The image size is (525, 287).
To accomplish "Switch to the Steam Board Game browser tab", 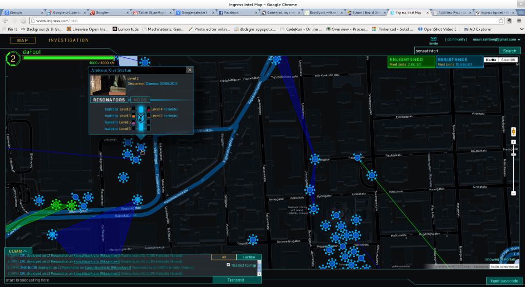I will click(366, 13).
